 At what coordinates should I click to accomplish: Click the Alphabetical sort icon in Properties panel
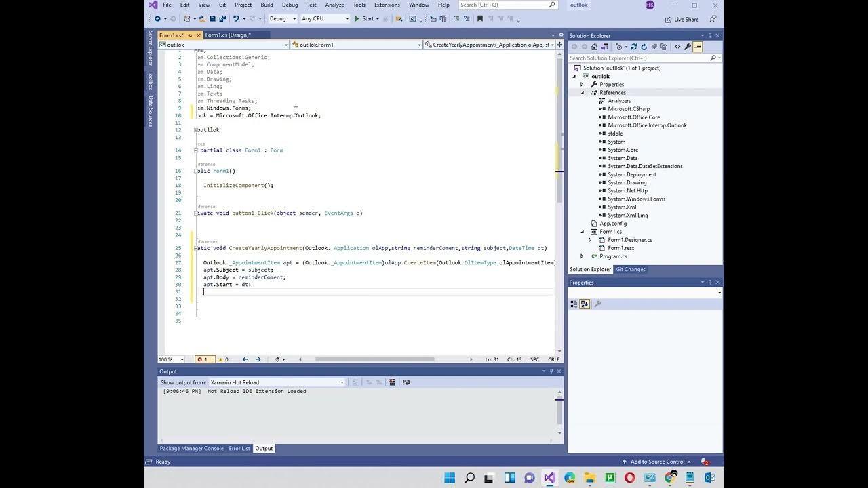click(x=585, y=304)
